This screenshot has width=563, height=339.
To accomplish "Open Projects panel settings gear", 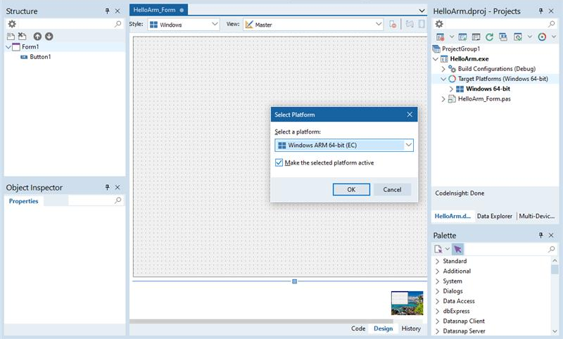I will pos(438,24).
